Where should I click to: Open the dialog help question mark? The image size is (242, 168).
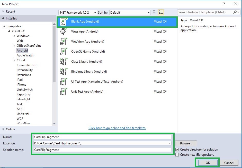click(x=224, y=4)
